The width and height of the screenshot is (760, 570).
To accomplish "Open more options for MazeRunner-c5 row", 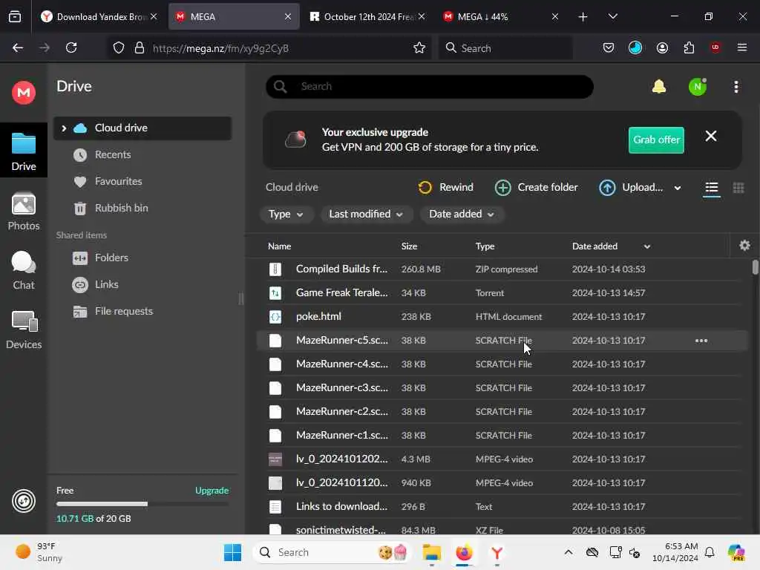I will pyautogui.click(x=701, y=340).
